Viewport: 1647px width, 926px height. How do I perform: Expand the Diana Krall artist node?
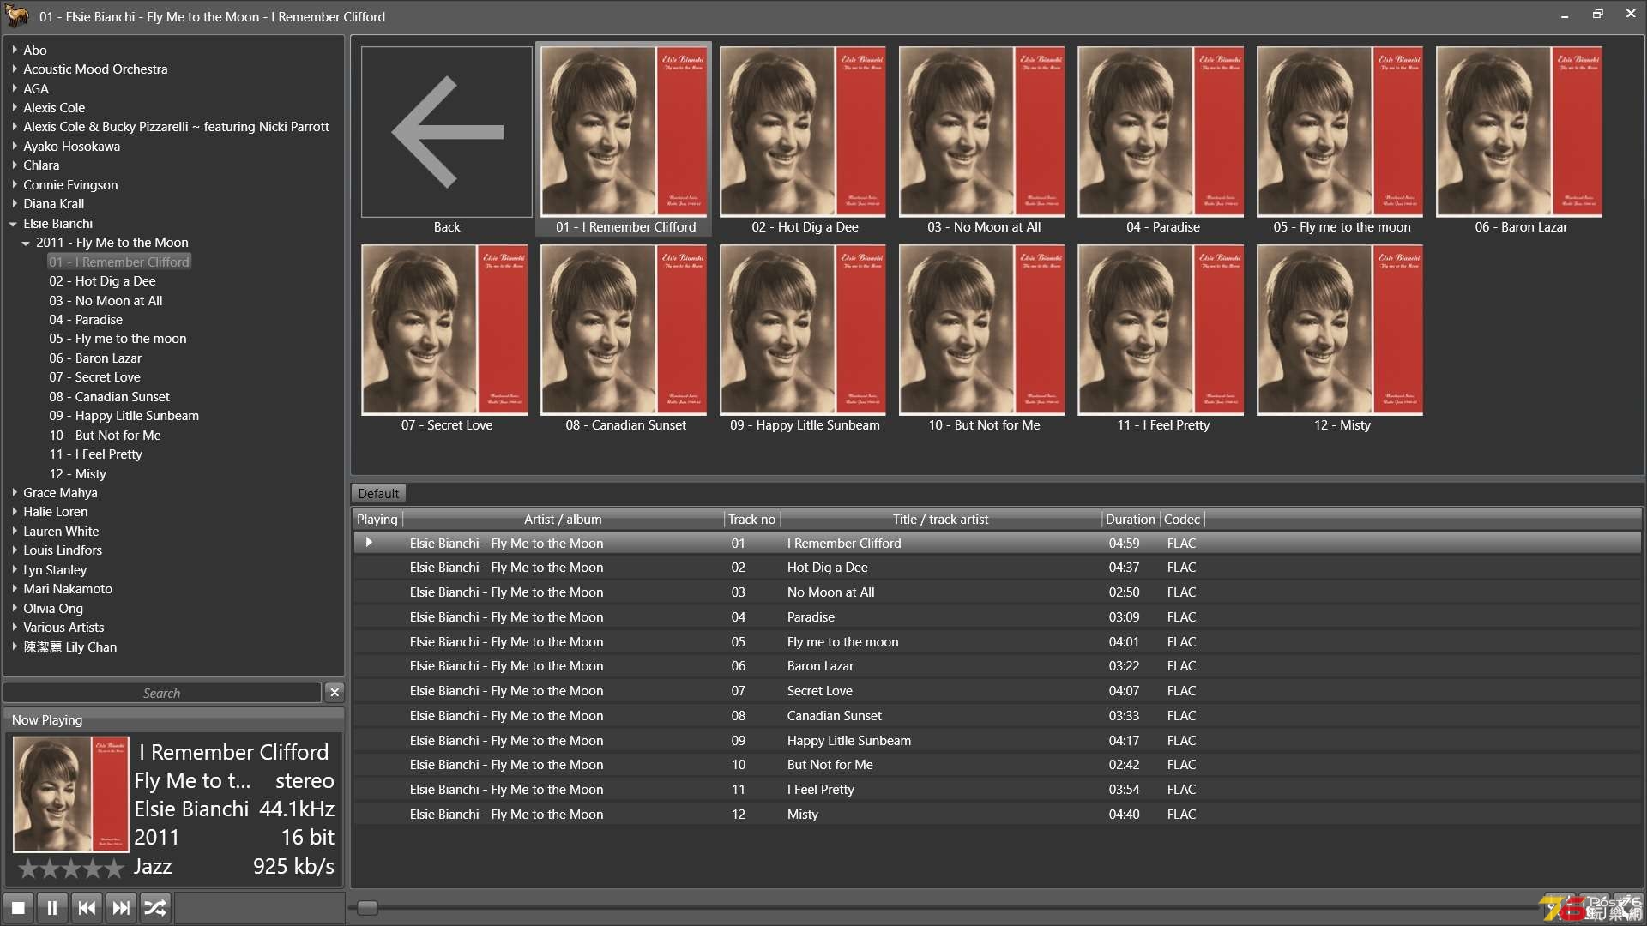coord(15,203)
